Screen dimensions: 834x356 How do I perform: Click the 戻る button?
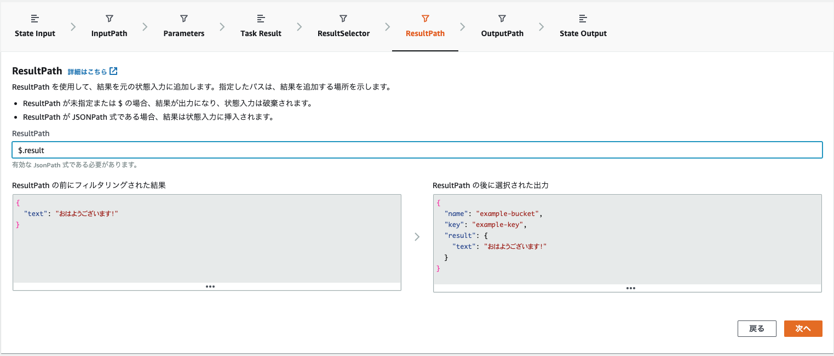point(757,328)
